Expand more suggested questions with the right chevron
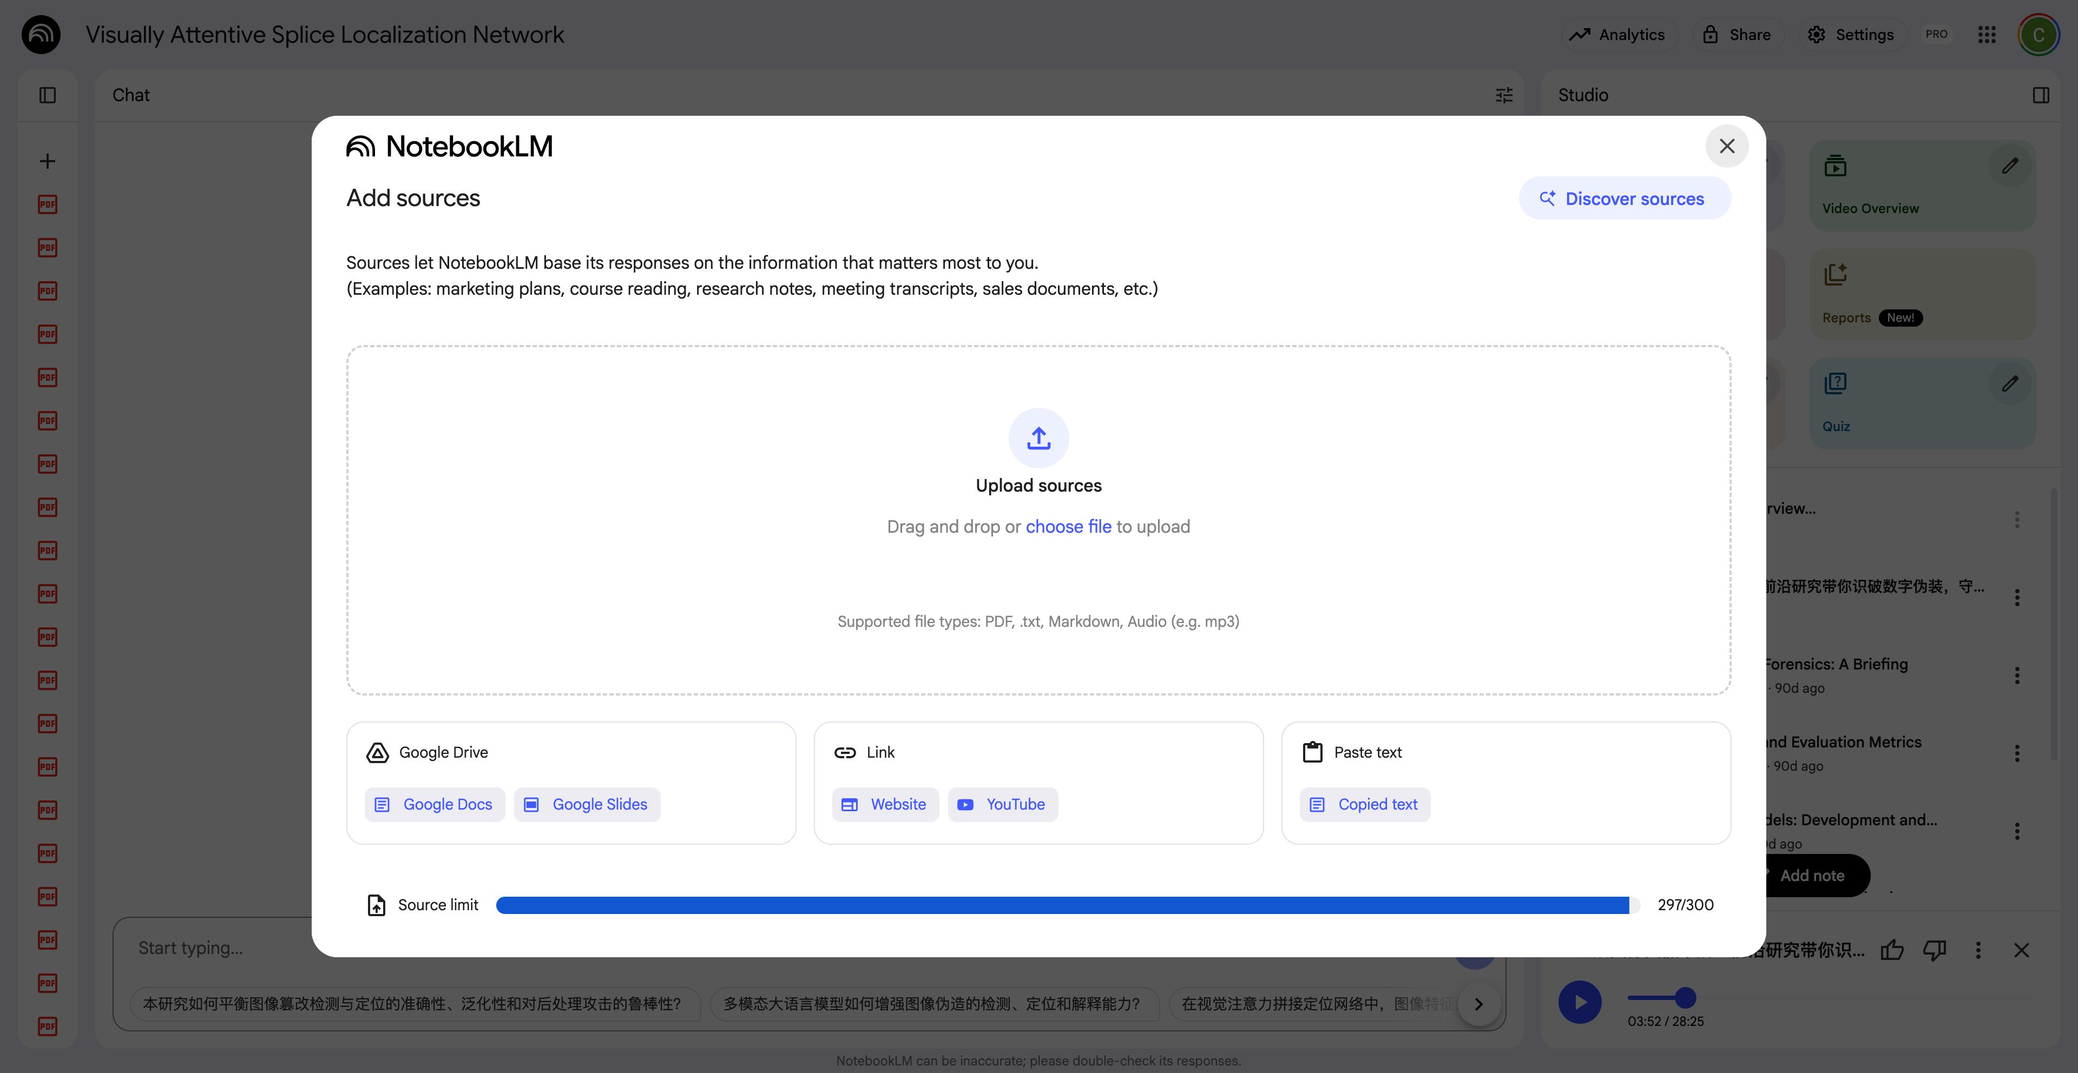This screenshot has width=2078, height=1073. (x=1478, y=1004)
